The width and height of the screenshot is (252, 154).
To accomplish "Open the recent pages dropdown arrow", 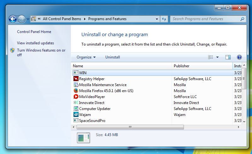I will [28, 19].
